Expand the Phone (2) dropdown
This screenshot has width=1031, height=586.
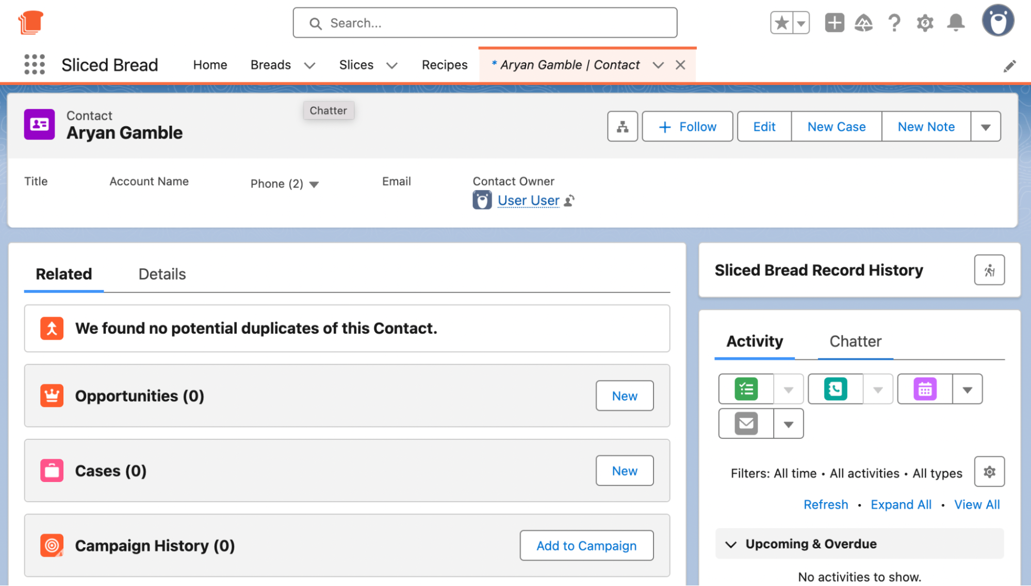pyautogui.click(x=314, y=184)
